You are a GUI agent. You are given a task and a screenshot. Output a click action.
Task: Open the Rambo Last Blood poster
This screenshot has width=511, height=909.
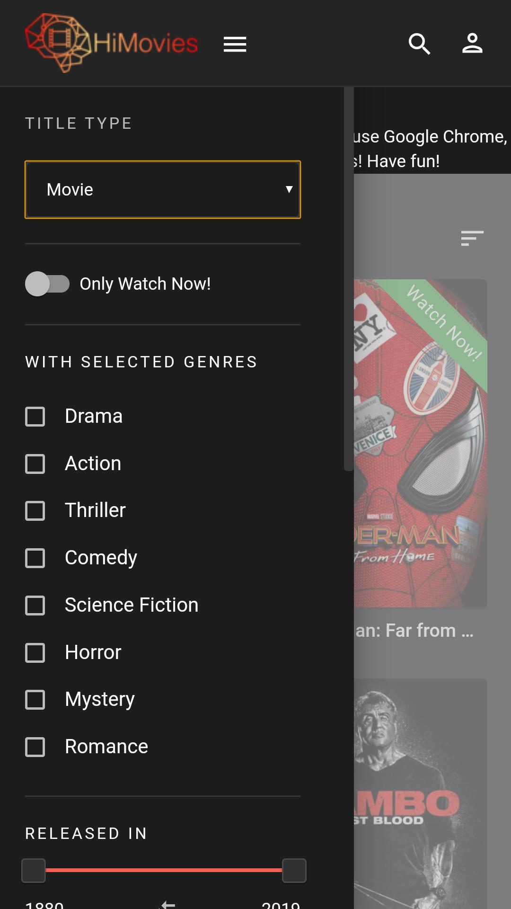421,793
